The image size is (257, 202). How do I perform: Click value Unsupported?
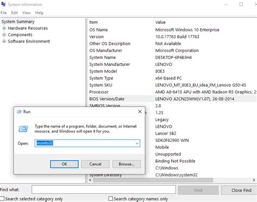(168, 154)
